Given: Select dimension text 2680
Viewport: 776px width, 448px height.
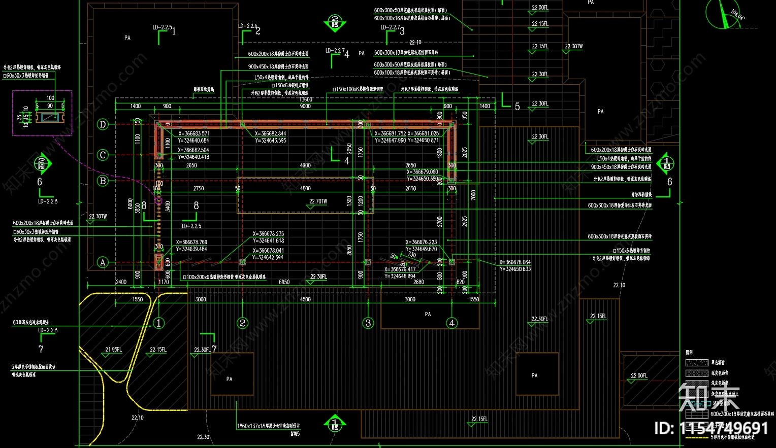Looking at the screenshot, I should coord(418,282).
